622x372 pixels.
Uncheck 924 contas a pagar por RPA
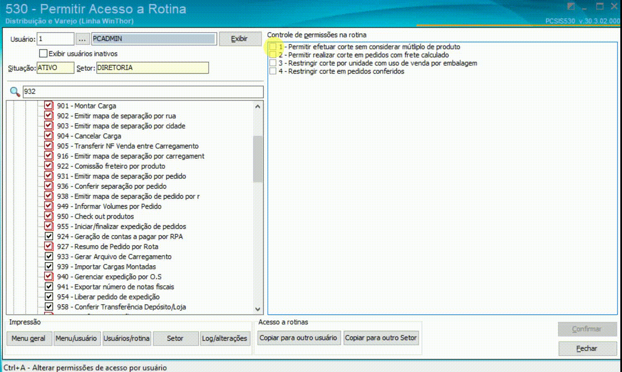pos(49,236)
